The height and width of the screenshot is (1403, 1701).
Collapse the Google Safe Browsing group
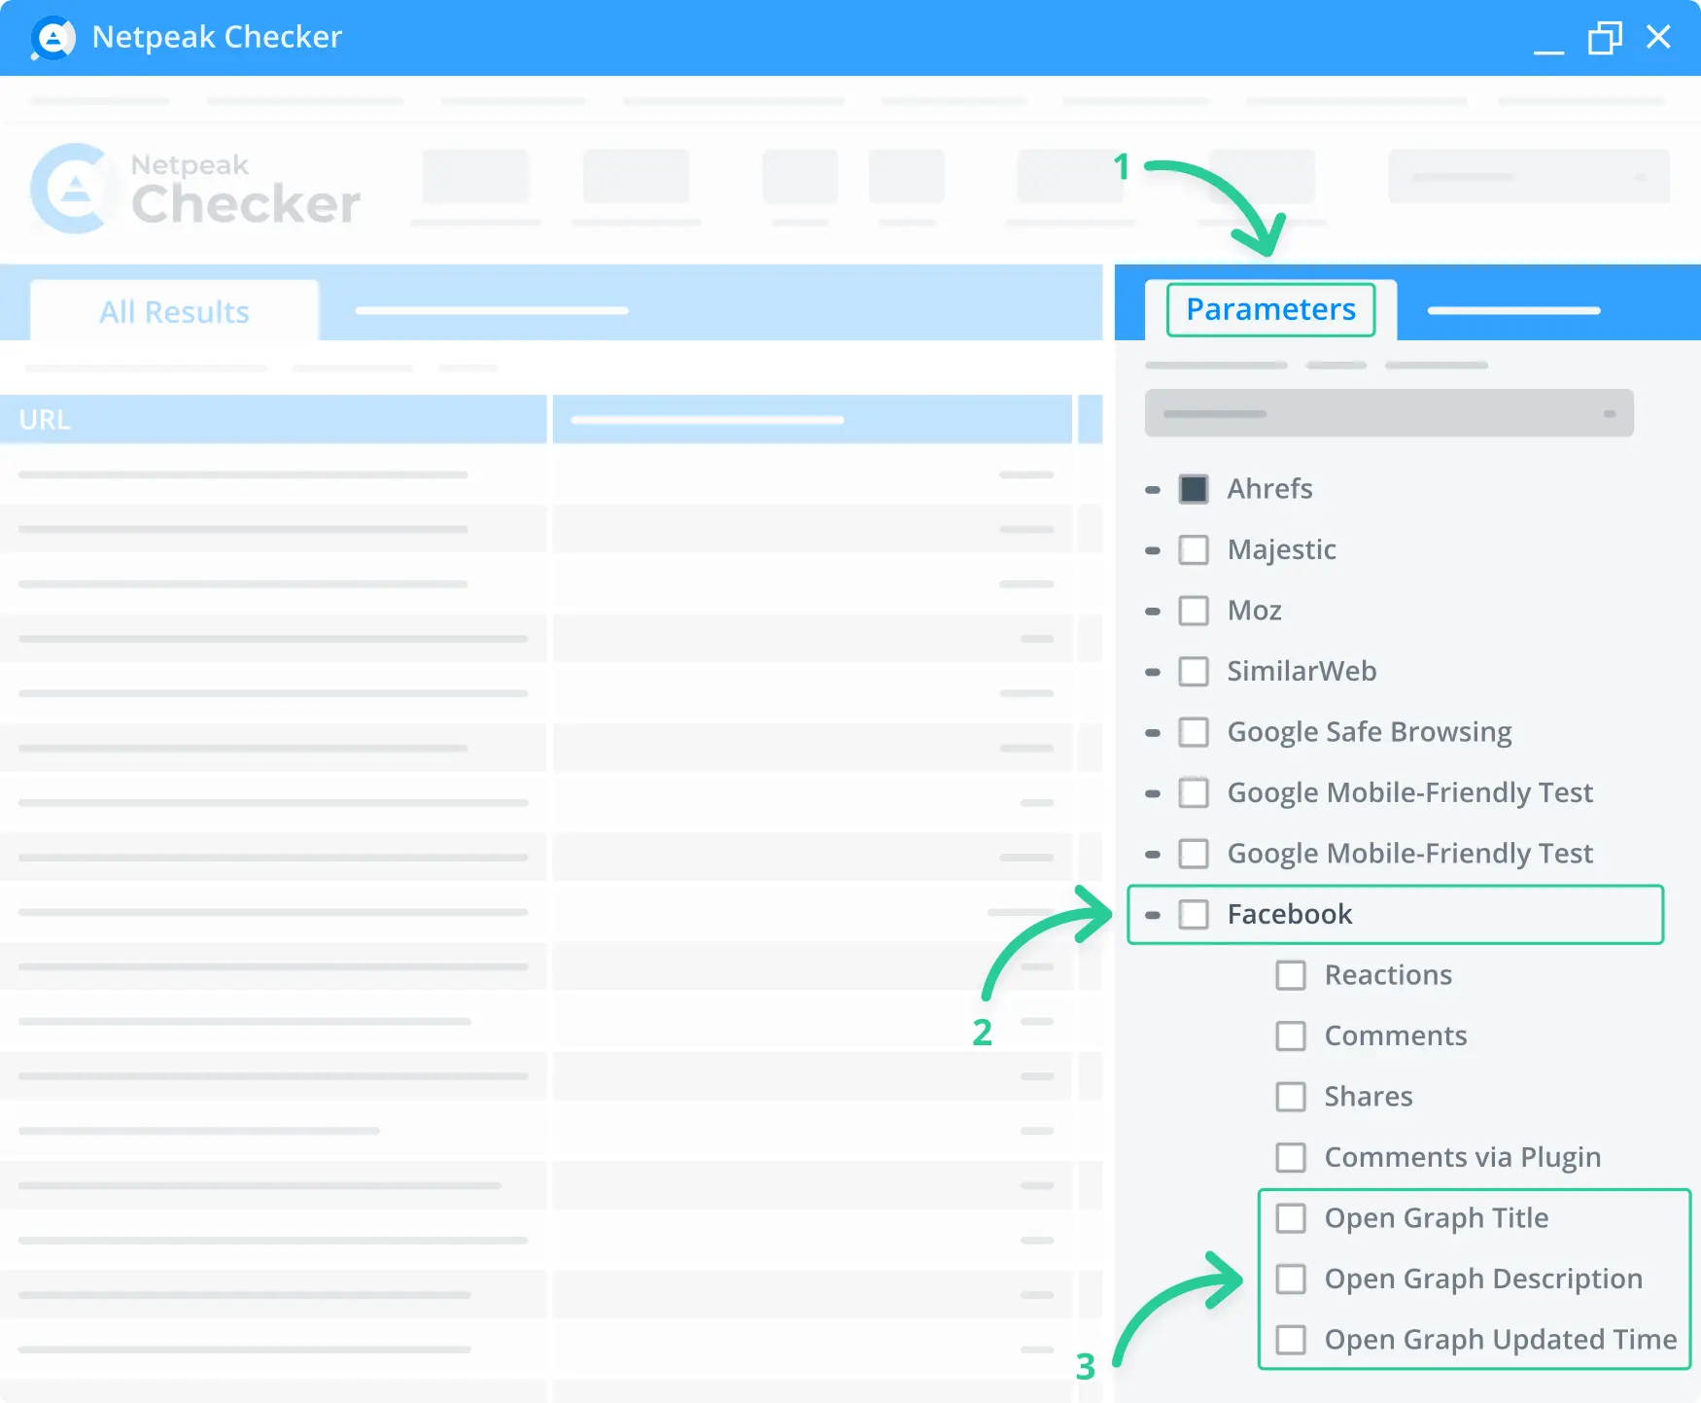[1153, 733]
